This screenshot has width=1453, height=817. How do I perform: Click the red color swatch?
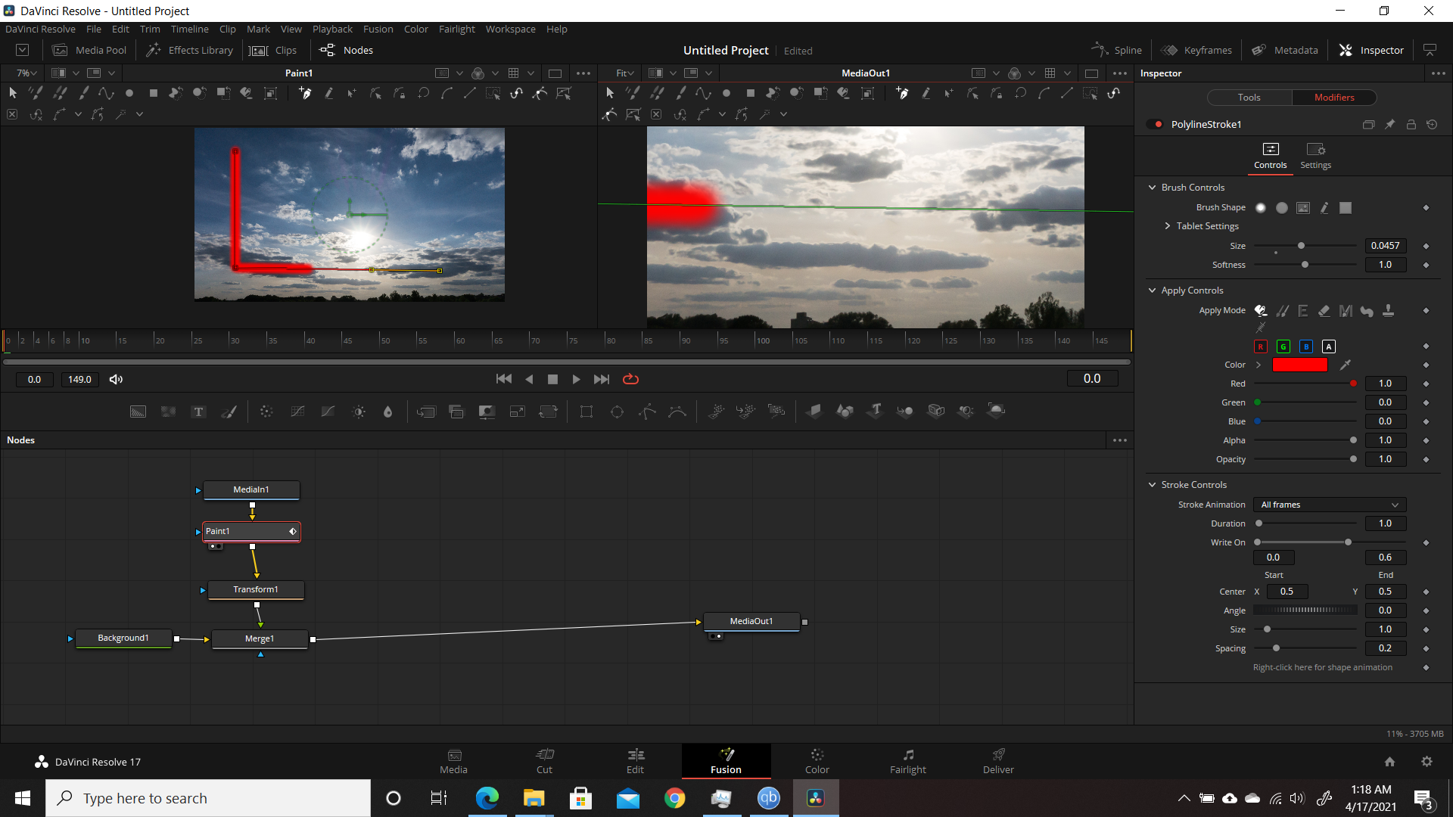coord(1299,365)
